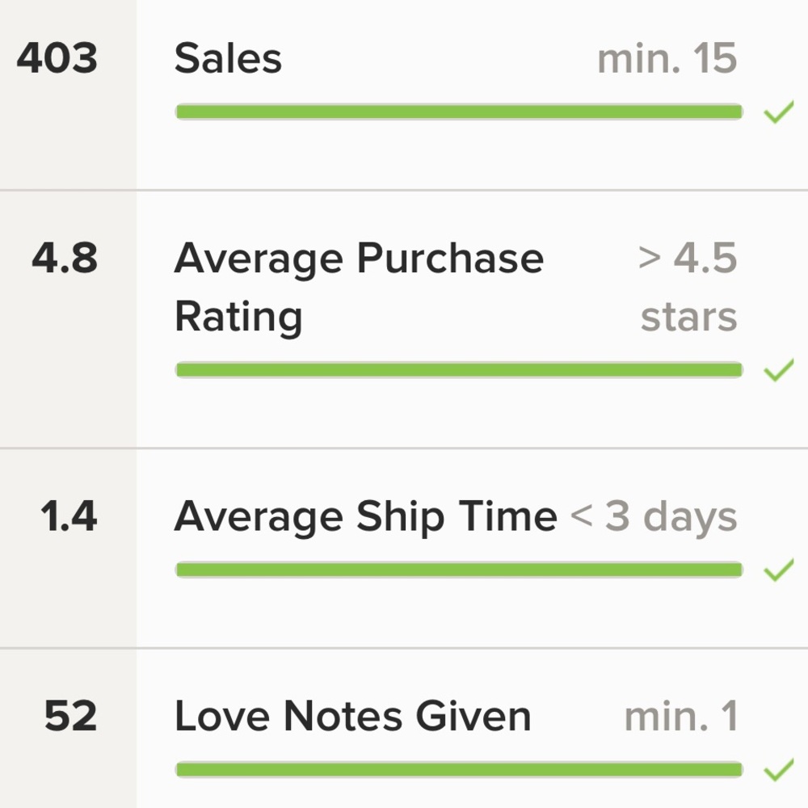The height and width of the screenshot is (808, 808).
Task: Click the > 4.5 stars requirement
Action: pos(688,287)
